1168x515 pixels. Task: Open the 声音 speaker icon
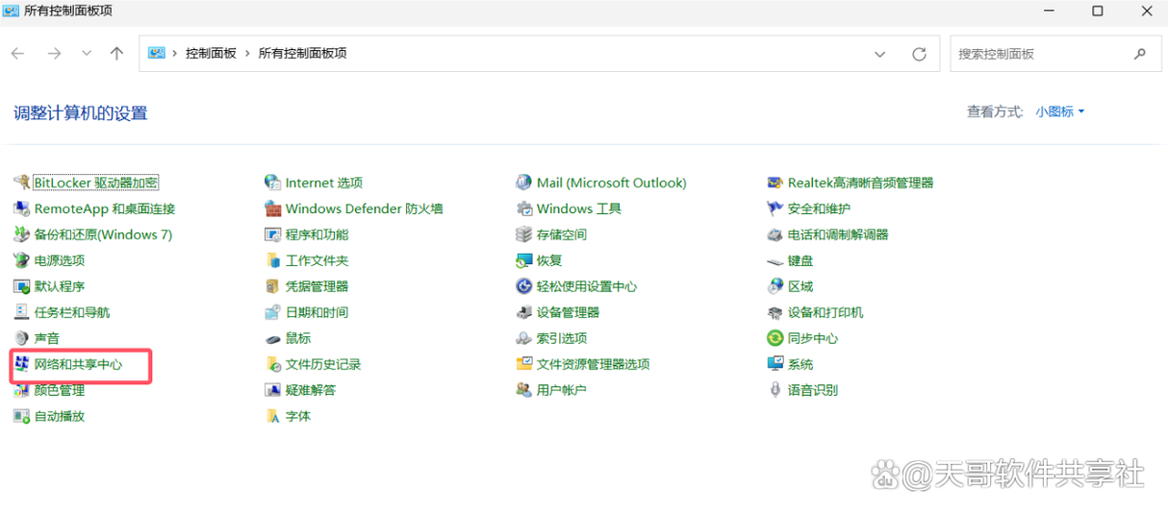[21, 338]
